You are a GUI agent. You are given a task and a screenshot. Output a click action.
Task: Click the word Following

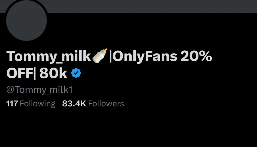[38, 104]
